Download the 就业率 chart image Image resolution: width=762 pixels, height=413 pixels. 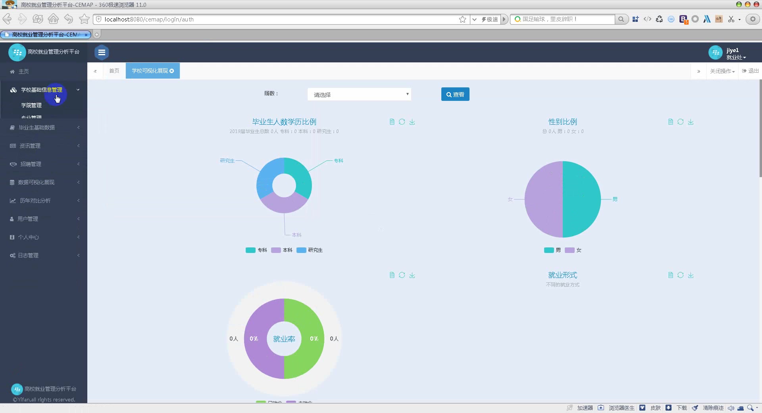412,275
